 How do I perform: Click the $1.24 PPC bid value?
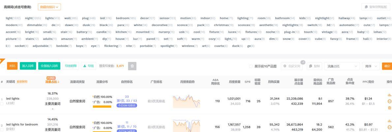368,99
